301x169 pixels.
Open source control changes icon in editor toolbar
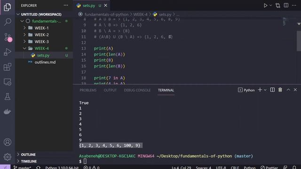click(x=278, y=5)
